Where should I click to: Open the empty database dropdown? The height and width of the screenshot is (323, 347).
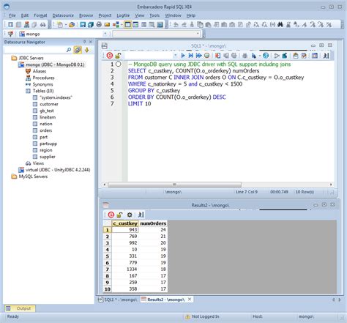point(198,34)
